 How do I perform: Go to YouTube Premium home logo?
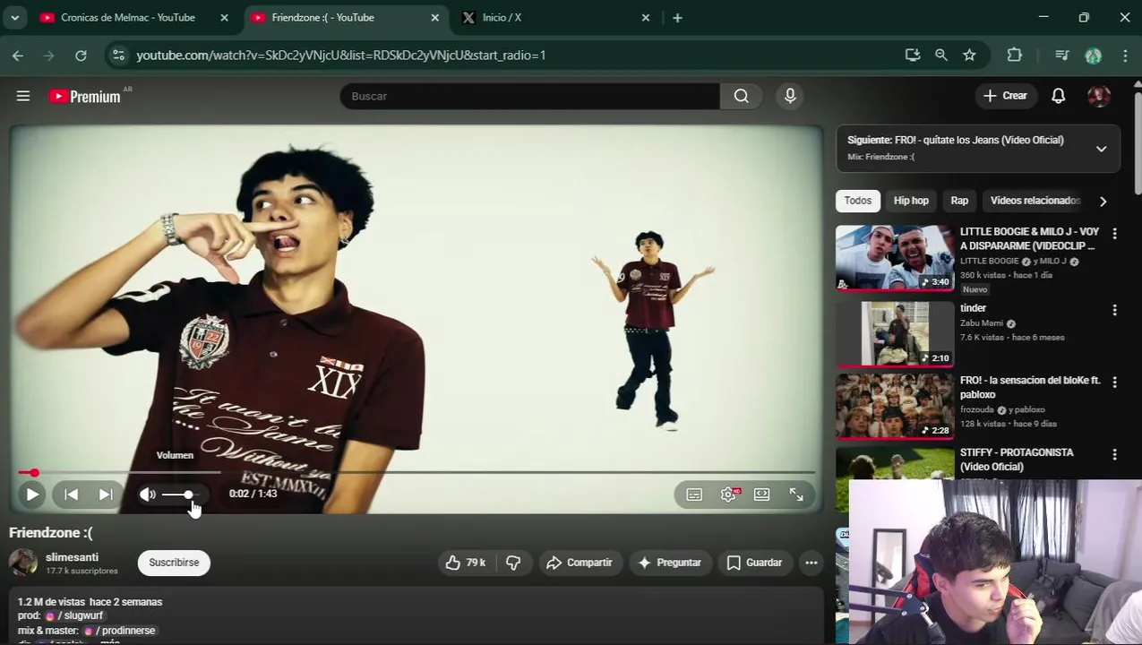pyautogui.click(x=84, y=96)
